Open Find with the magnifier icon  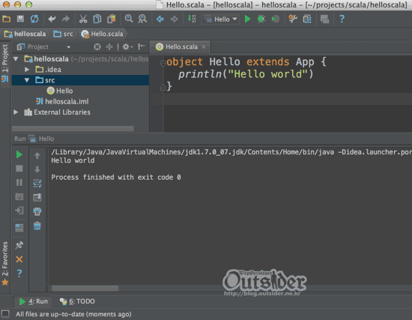coord(129,19)
